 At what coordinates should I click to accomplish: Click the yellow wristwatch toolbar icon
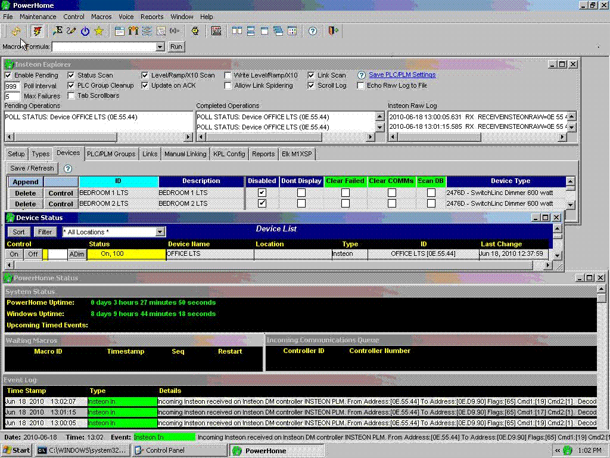[195, 31]
